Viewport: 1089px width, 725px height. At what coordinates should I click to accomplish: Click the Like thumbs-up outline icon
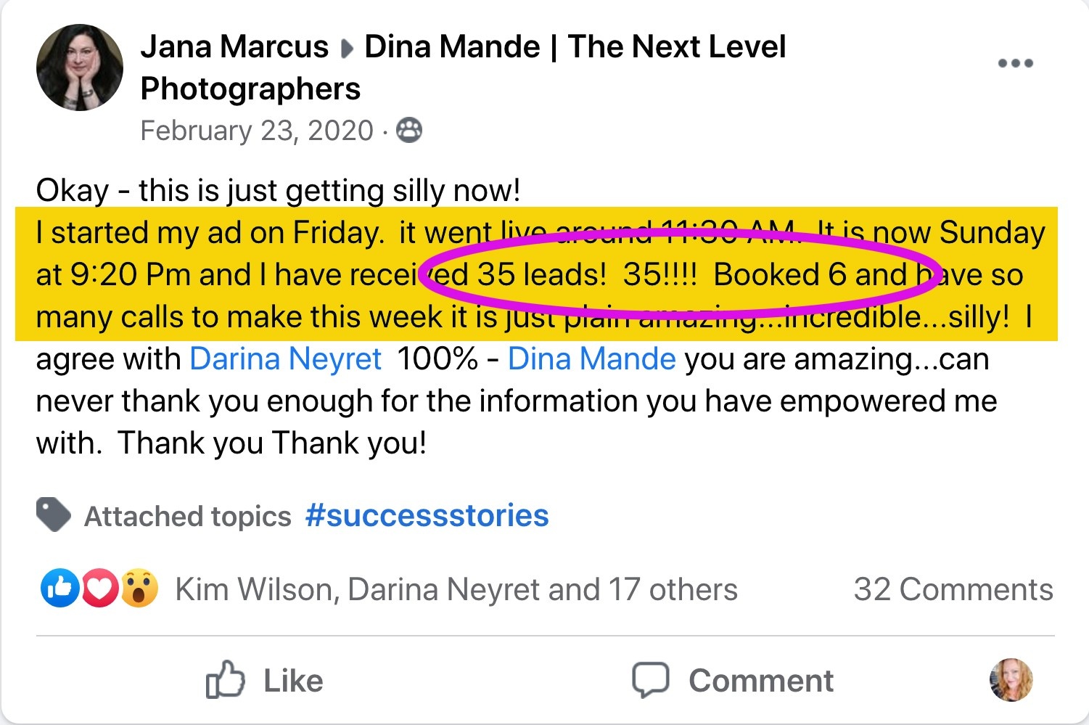[x=225, y=679]
